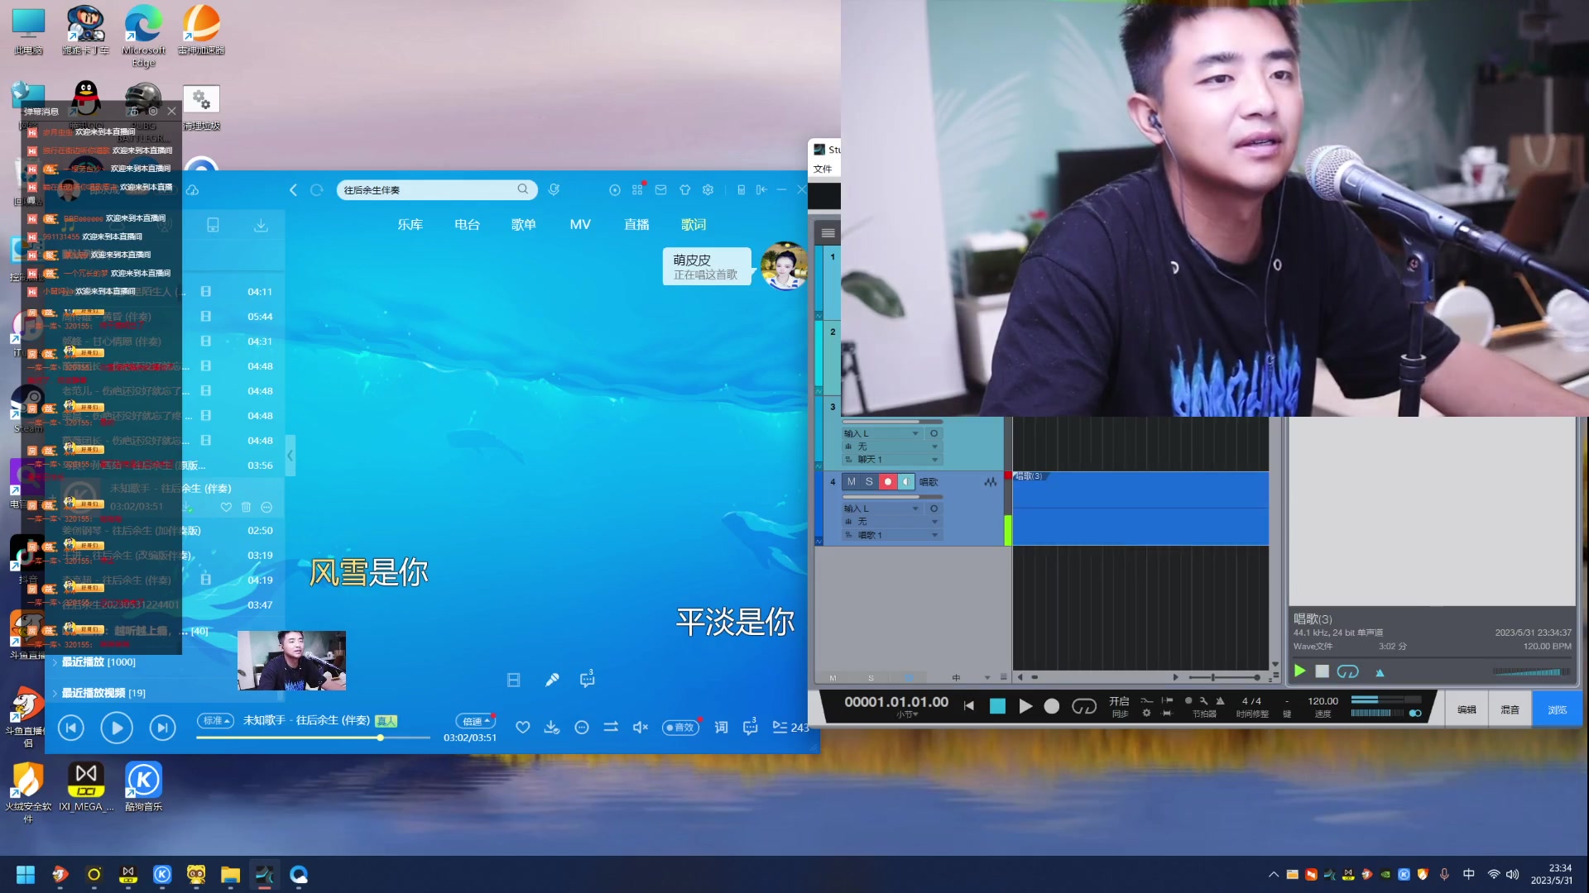Start recording in the DAW transport

point(1052,706)
